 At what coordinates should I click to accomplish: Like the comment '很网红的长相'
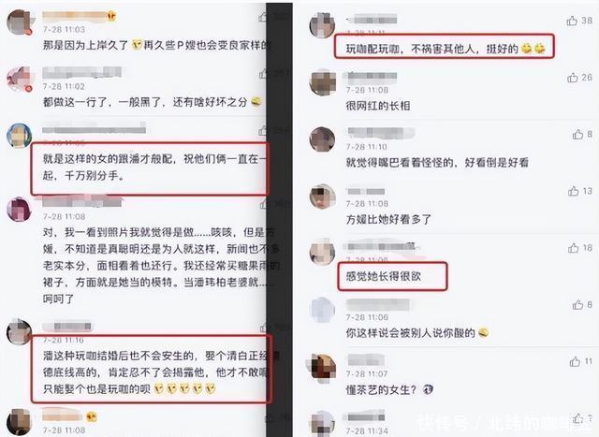(x=572, y=78)
